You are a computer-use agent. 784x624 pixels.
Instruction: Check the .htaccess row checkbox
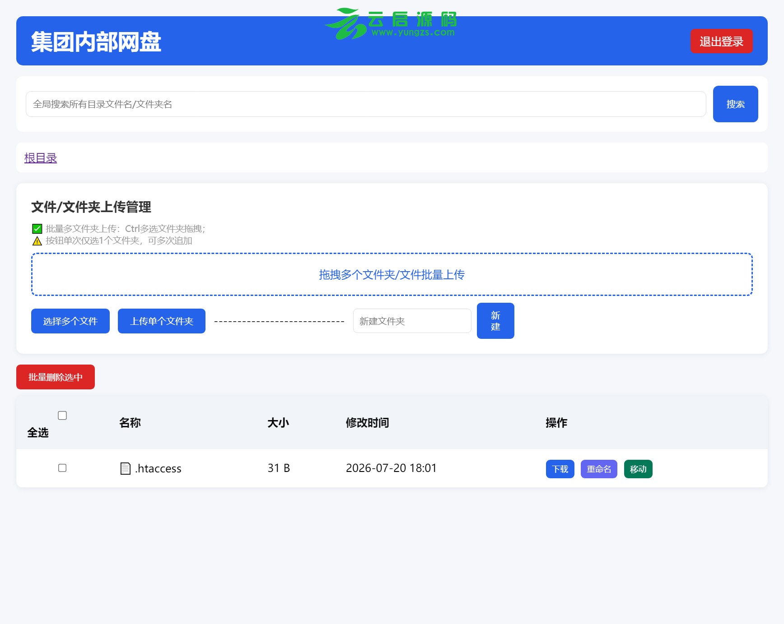(x=62, y=468)
